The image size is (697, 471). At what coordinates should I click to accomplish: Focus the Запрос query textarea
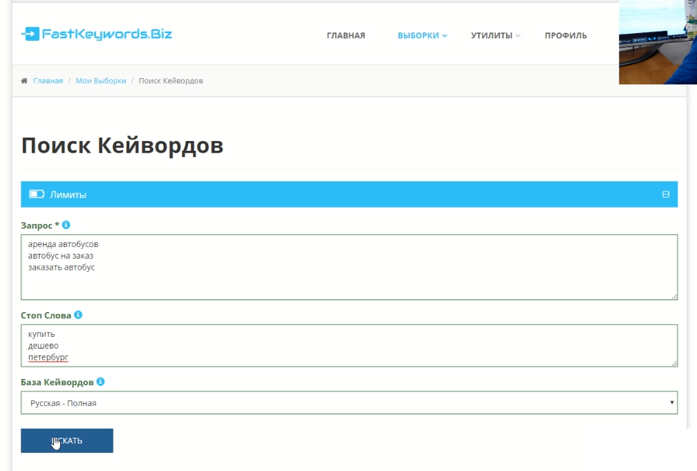click(349, 267)
